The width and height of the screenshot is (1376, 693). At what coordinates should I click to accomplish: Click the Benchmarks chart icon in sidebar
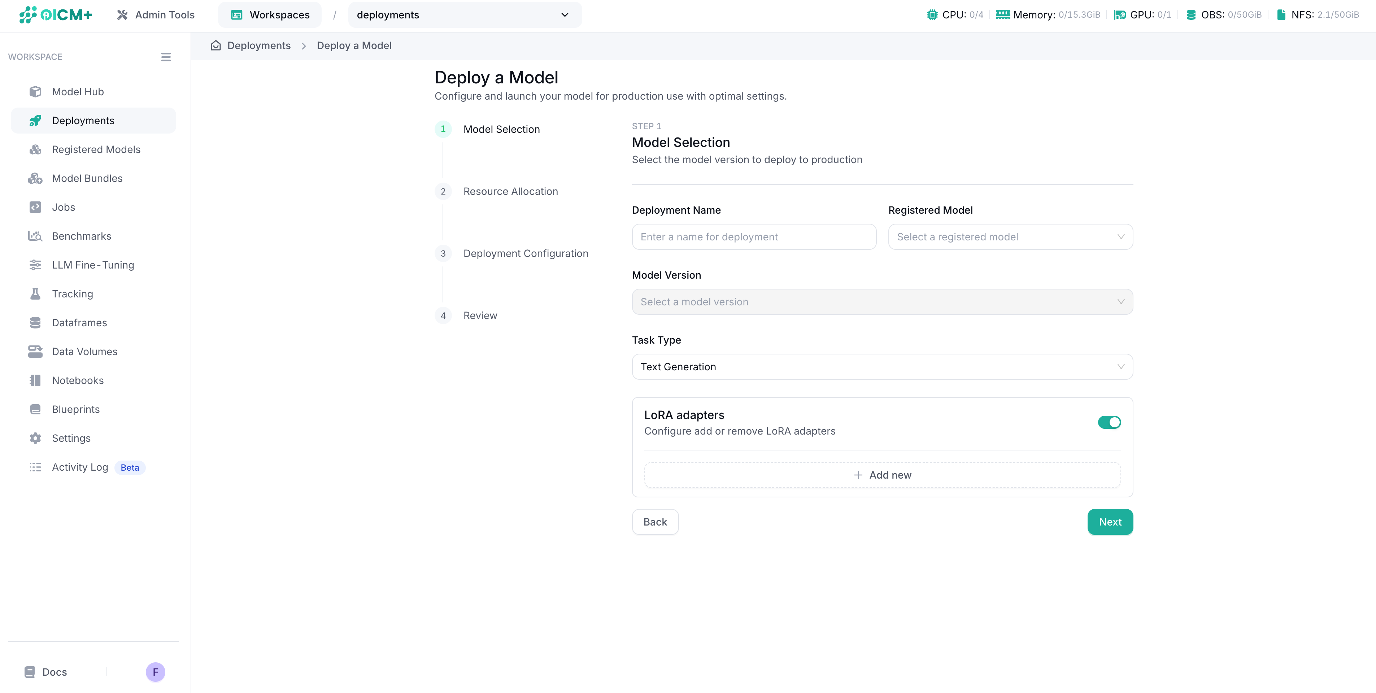[x=35, y=236]
